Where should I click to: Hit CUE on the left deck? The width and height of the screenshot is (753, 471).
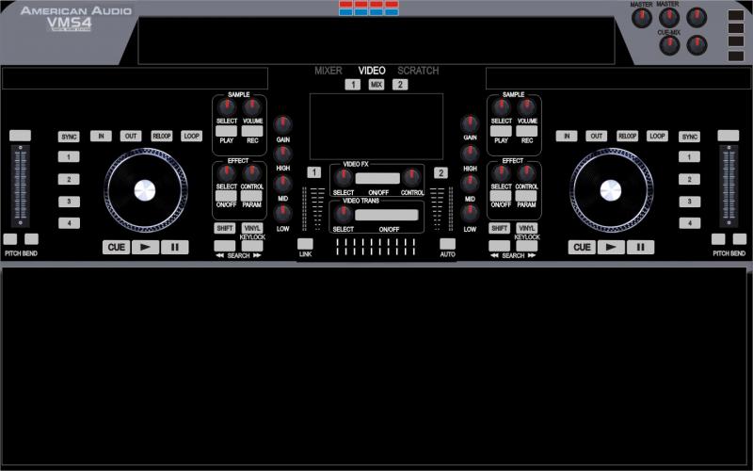click(116, 247)
